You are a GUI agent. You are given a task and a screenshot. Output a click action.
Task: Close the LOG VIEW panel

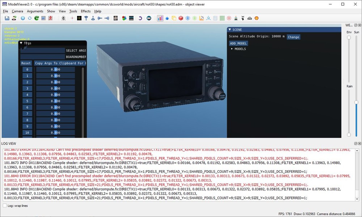(359, 144)
